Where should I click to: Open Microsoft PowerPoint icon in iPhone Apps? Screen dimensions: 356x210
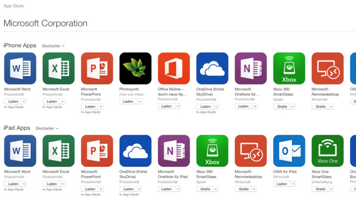(x=97, y=68)
